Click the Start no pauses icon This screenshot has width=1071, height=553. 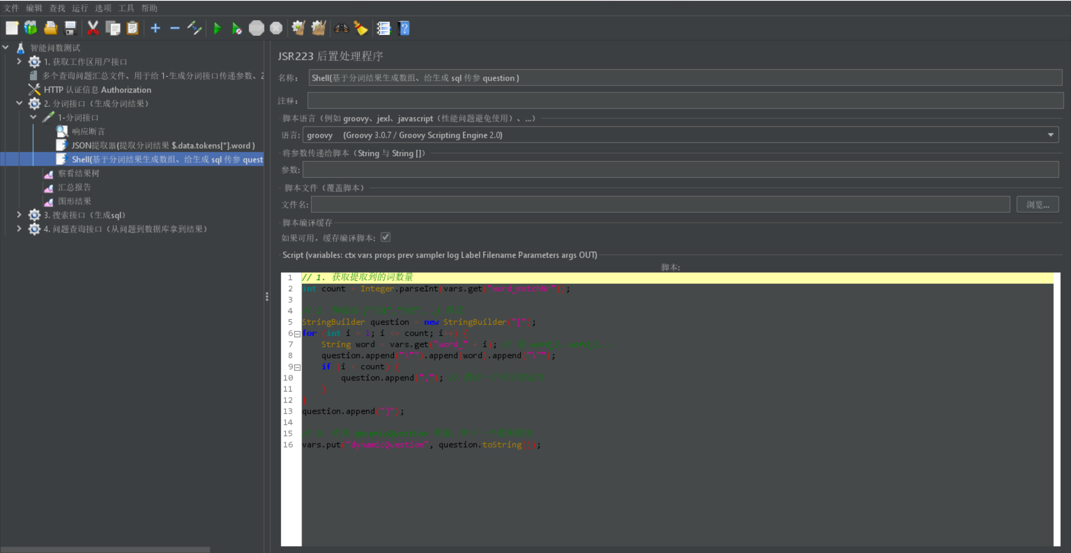[x=237, y=28]
